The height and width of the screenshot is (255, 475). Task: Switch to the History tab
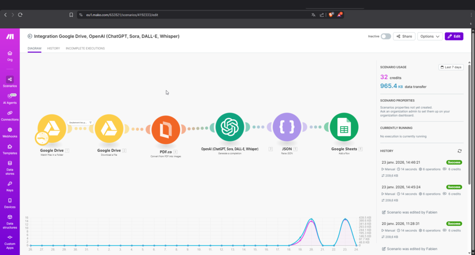(53, 48)
